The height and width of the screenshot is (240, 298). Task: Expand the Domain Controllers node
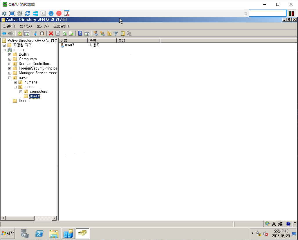point(10,64)
